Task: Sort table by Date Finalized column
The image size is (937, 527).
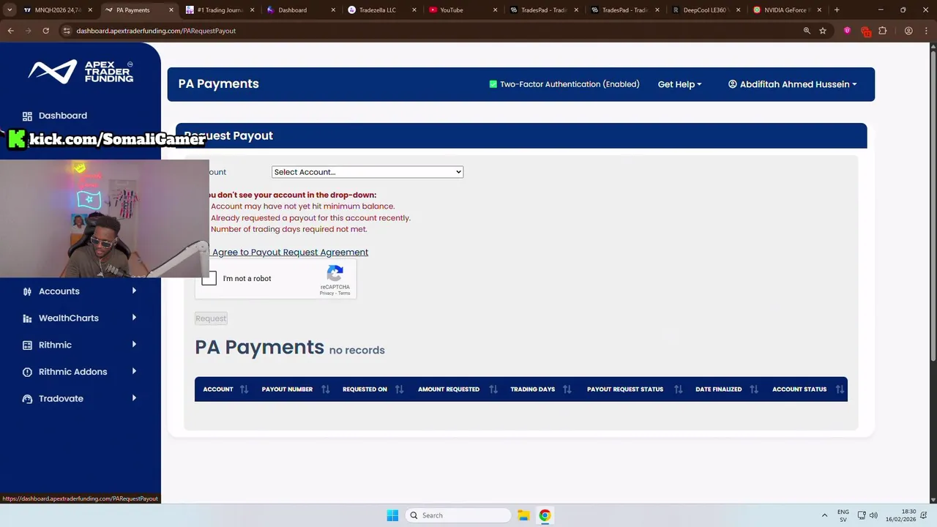Action: click(727, 389)
